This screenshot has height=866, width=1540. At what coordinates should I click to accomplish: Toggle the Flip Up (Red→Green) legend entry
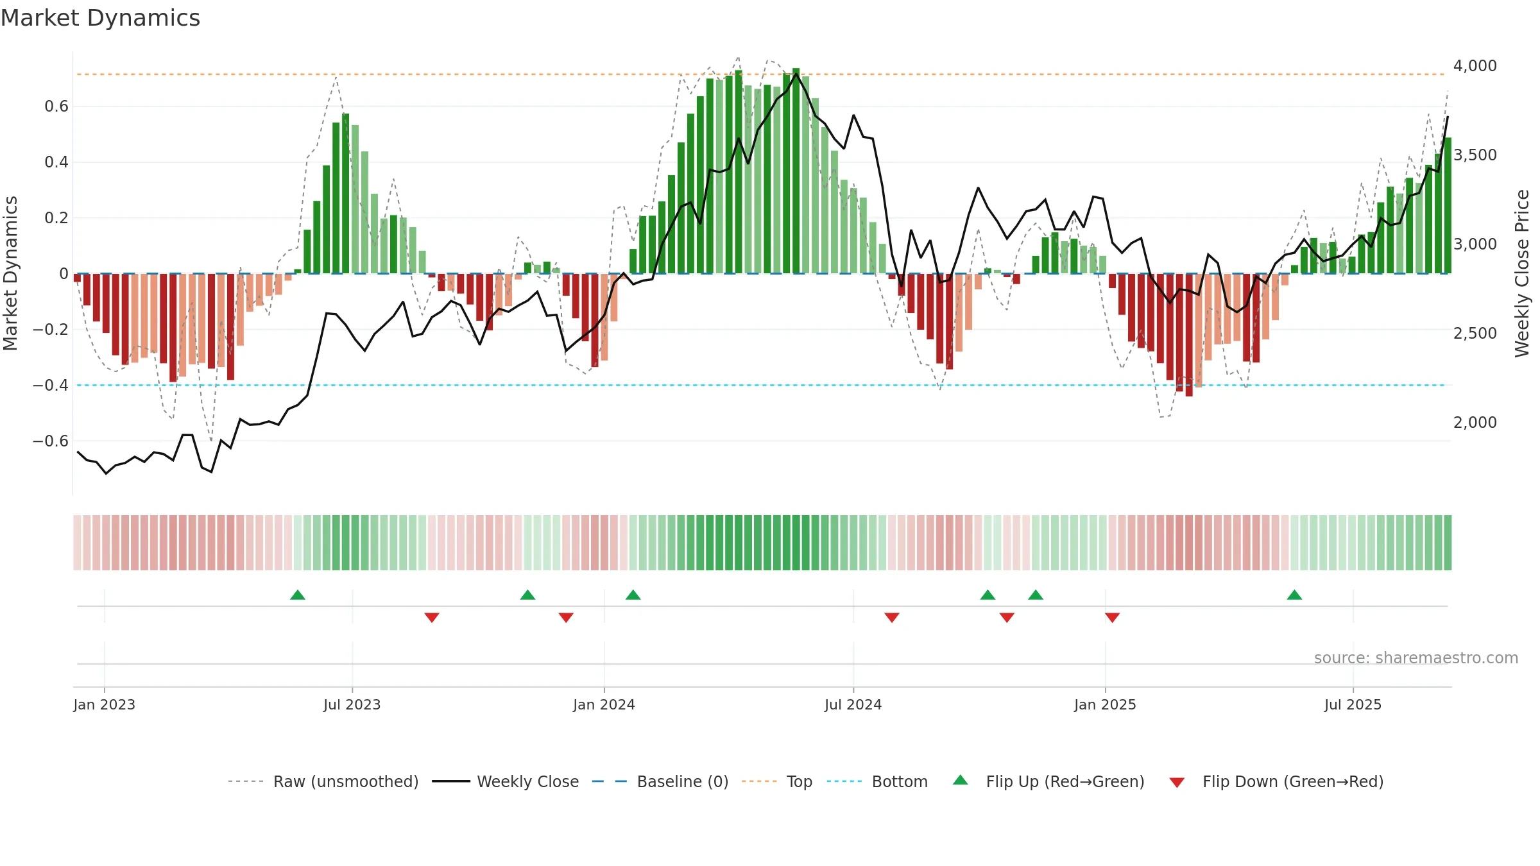[1048, 781]
